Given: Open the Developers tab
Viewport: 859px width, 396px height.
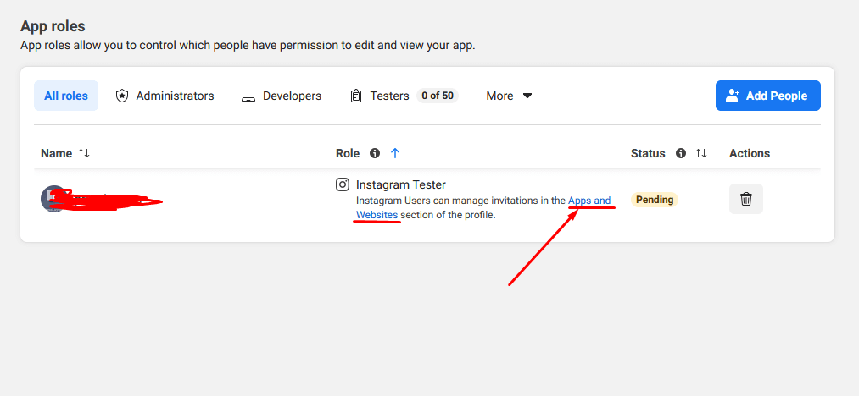Looking at the screenshot, I should (x=282, y=96).
